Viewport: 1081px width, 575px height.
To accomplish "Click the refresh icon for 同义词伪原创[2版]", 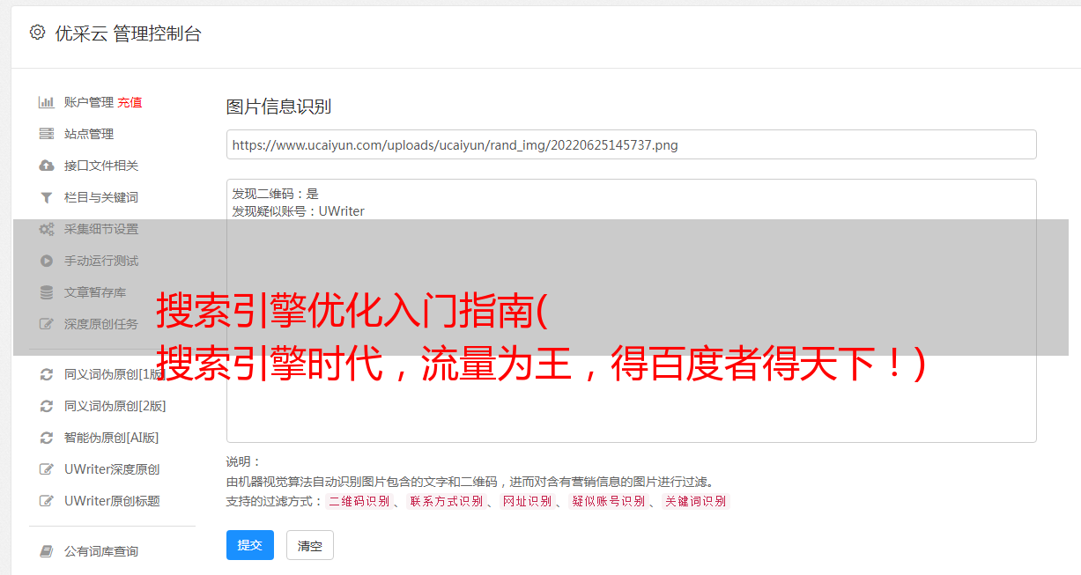I will click(47, 406).
